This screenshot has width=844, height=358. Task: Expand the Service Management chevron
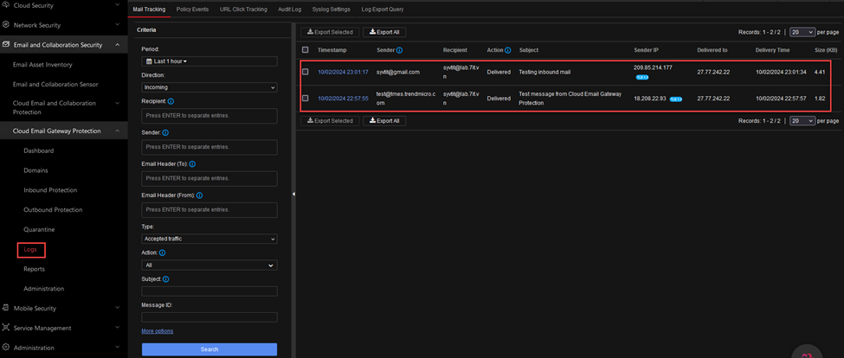click(118, 328)
